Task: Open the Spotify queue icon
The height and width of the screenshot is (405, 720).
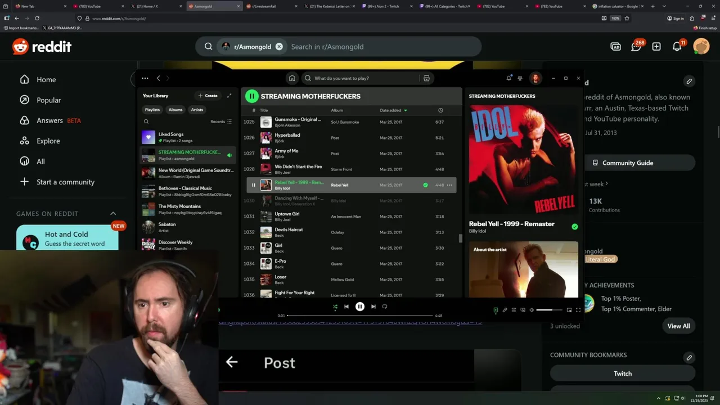Action: coord(514,310)
